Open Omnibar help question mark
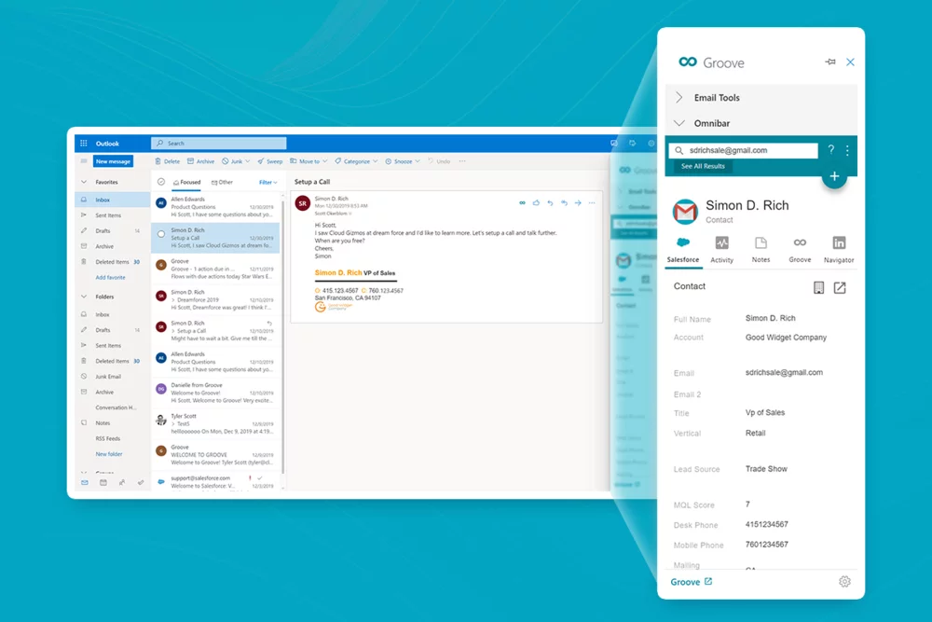 [x=831, y=150]
